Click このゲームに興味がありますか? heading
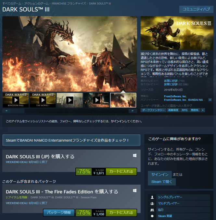 [x=174, y=139]
